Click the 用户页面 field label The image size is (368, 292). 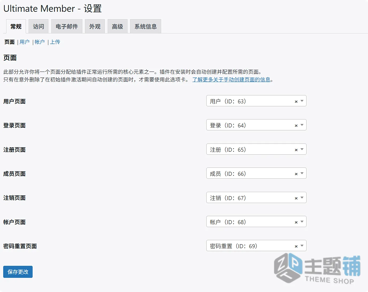pyautogui.click(x=14, y=101)
